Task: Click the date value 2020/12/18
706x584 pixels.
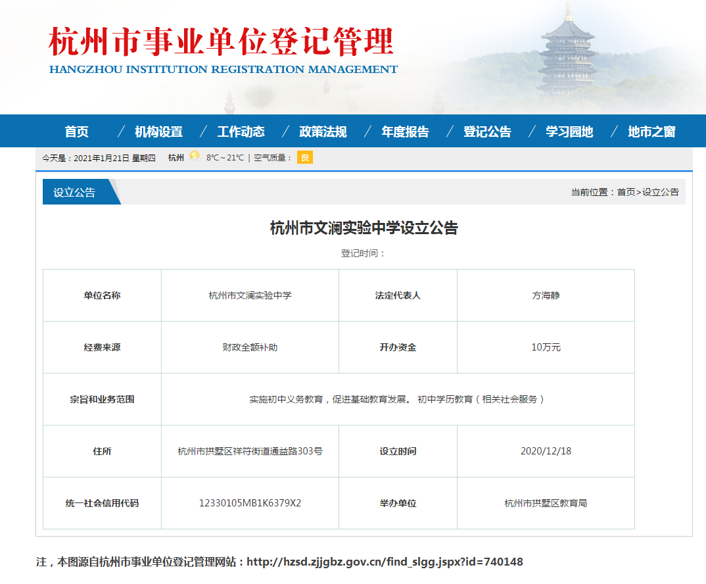Action: pos(546,451)
